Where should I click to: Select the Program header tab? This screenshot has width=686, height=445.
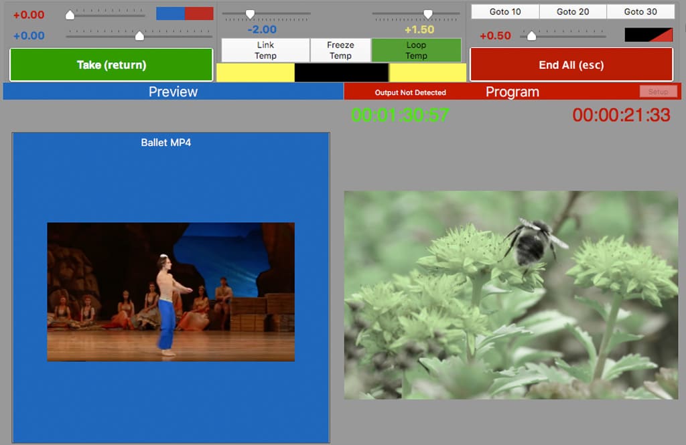click(x=512, y=92)
